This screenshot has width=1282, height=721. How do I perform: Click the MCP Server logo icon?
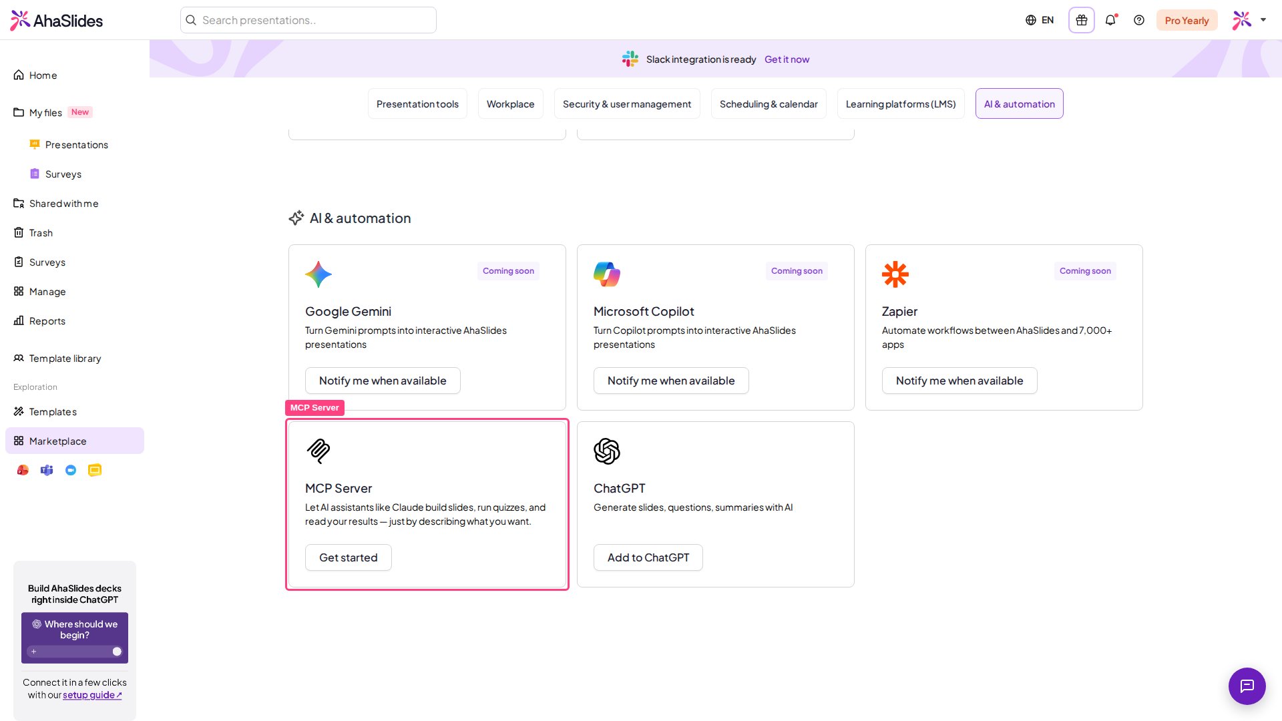(318, 451)
